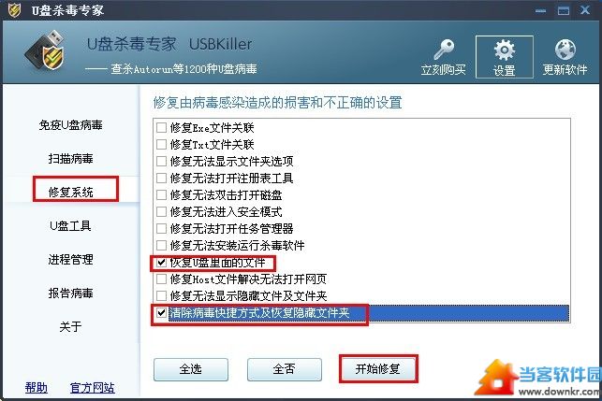Viewport: 602px width, 401px height.
Task: Click the 立刻购买 key icon
Action: coord(444,49)
